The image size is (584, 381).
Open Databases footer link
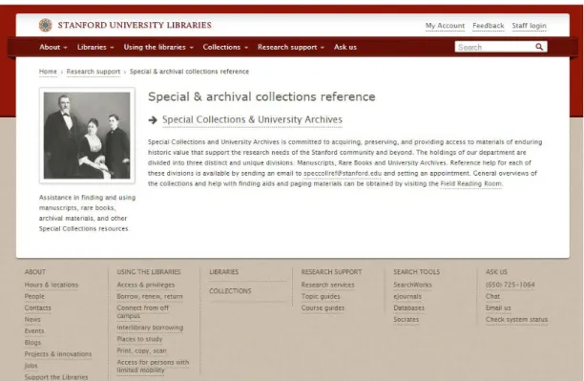click(409, 307)
